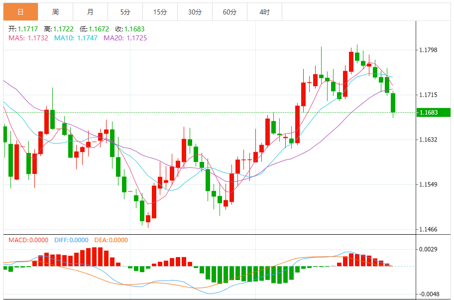Open the 月 monthly chart tab
The height and width of the screenshot is (300, 454).
click(x=90, y=12)
